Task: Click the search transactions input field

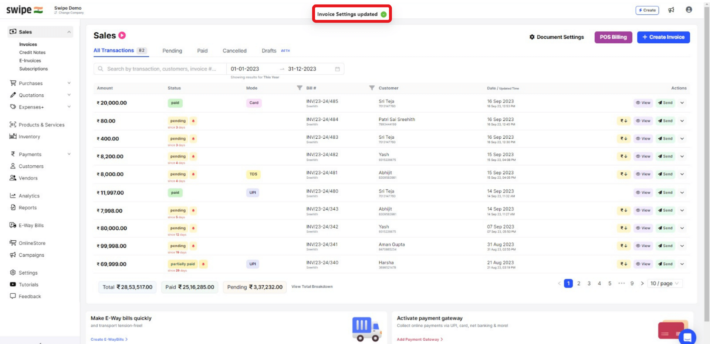Action: click(159, 68)
